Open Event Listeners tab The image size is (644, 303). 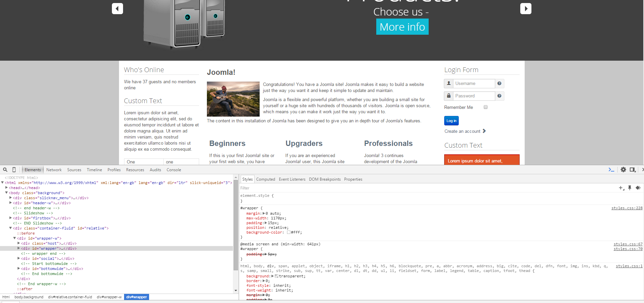point(292,179)
